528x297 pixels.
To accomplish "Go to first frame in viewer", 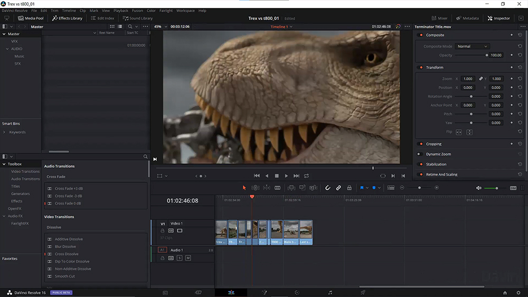I will coord(257,176).
